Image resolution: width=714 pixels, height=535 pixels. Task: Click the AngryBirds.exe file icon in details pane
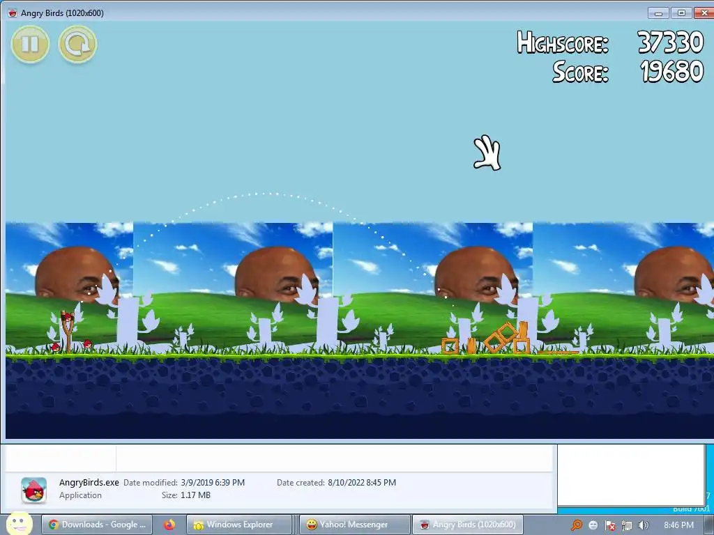(34, 490)
